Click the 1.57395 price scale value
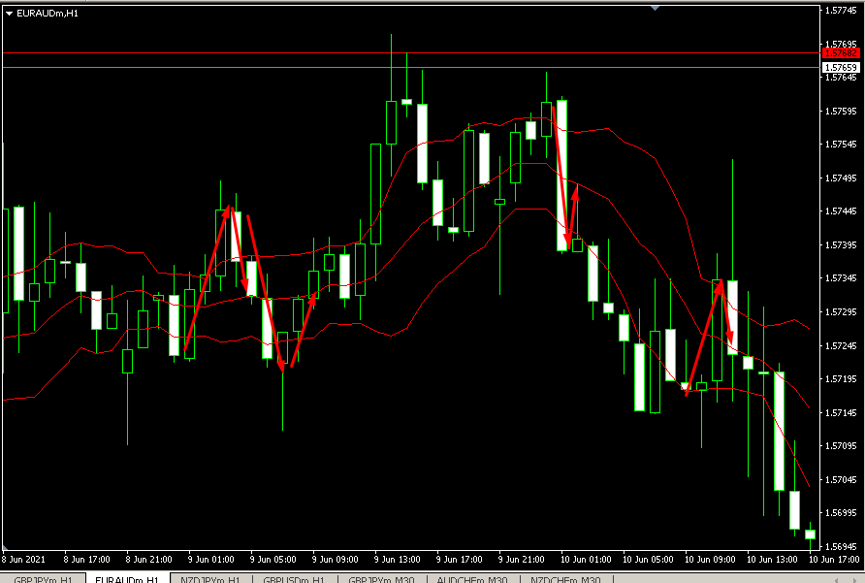This screenshot has height=583, width=865. click(842, 244)
